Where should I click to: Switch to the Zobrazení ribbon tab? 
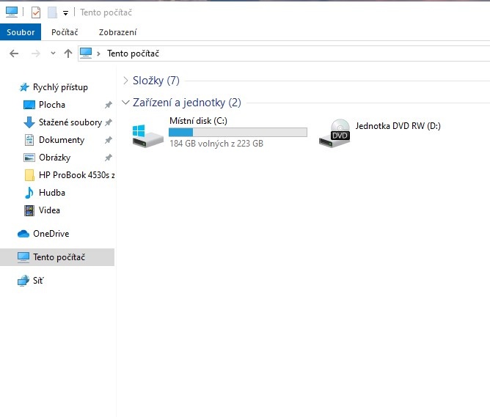coord(117,32)
